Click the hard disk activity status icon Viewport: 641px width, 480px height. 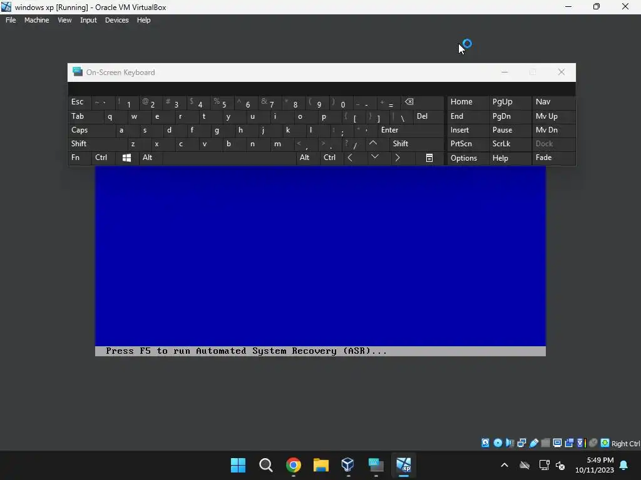click(485, 443)
